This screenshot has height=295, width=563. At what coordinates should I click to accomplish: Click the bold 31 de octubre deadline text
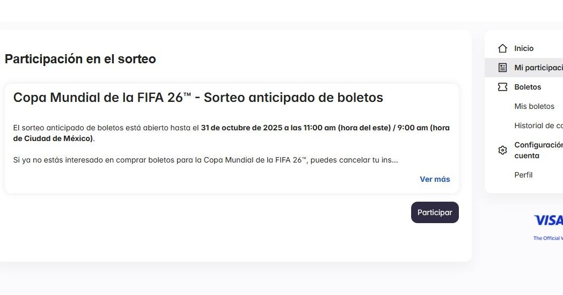click(x=268, y=128)
